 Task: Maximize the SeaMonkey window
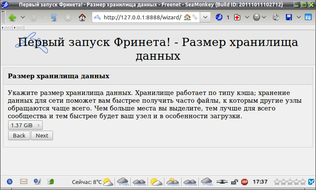pos(304,4)
